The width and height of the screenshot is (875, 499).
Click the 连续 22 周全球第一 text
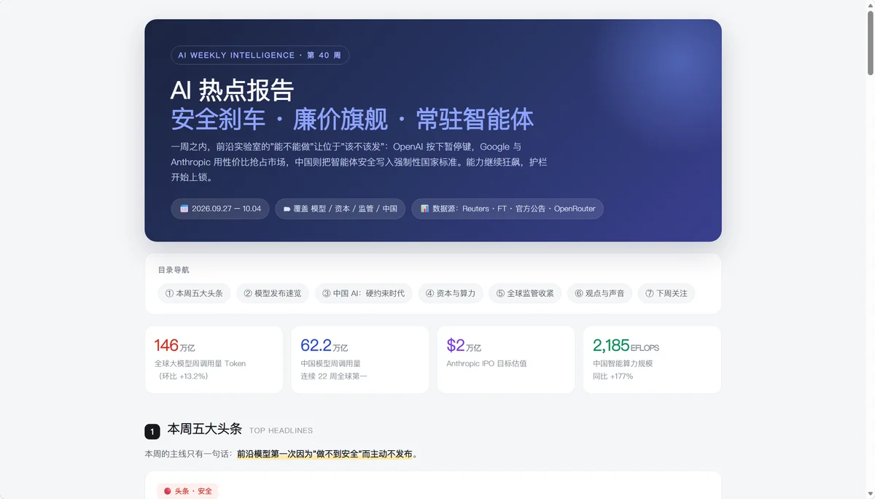pyautogui.click(x=334, y=376)
